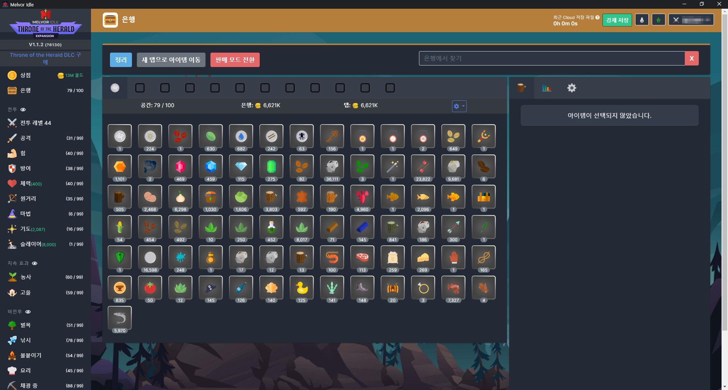This screenshot has width=728, height=390.
Task: Open the 농사 farming skill page
Action: [45, 277]
